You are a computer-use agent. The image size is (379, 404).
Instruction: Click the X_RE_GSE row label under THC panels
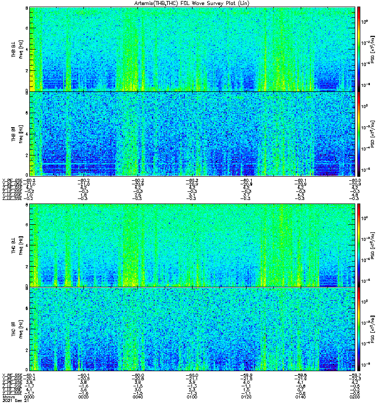point(12,375)
